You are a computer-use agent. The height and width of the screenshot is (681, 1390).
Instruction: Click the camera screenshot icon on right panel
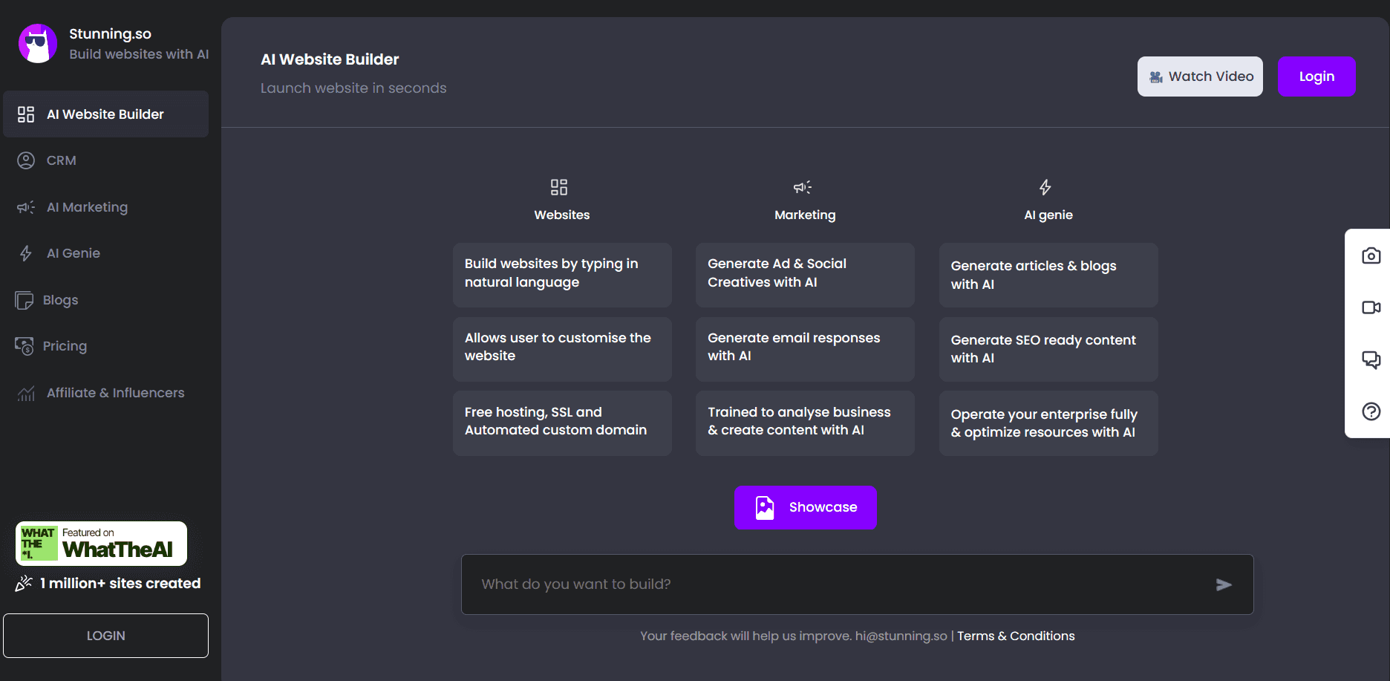point(1371,255)
